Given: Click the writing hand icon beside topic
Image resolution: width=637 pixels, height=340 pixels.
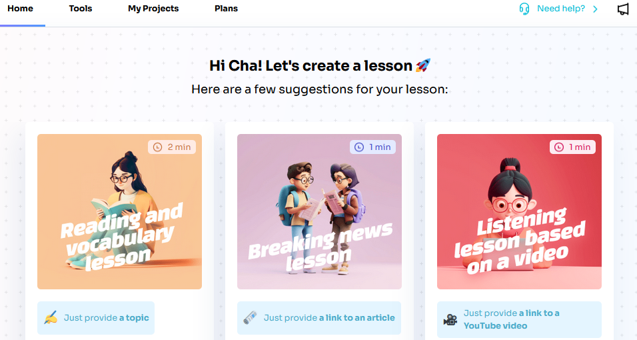Looking at the screenshot, I should pyautogui.click(x=51, y=317).
